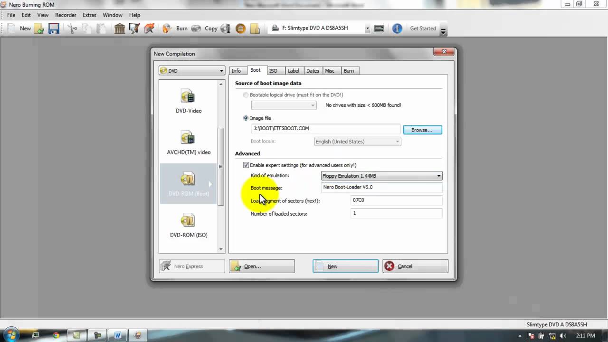The width and height of the screenshot is (608, 342).
Task: Open the Edit menu
Action: pyautogui.click(x=26, y=15)
